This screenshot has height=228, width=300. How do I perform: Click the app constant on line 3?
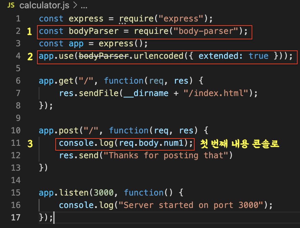(x=76, y=44)
